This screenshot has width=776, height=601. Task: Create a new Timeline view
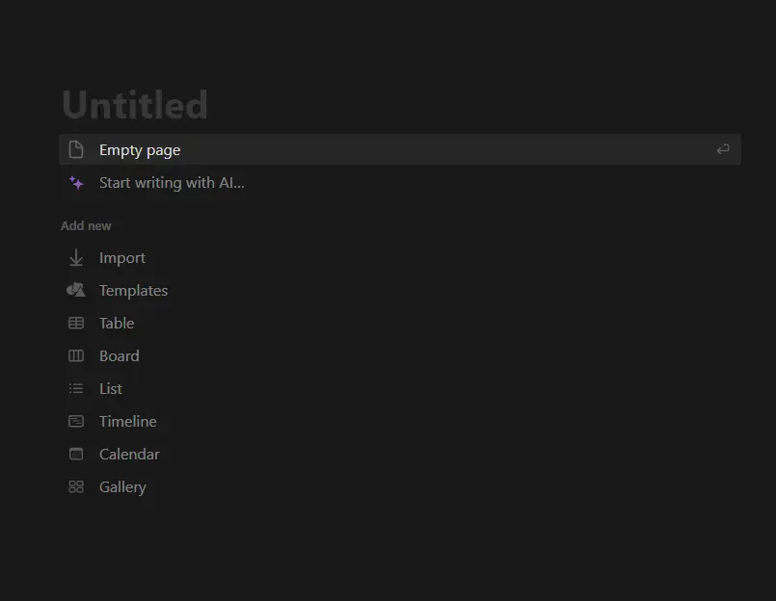[127, 421]
